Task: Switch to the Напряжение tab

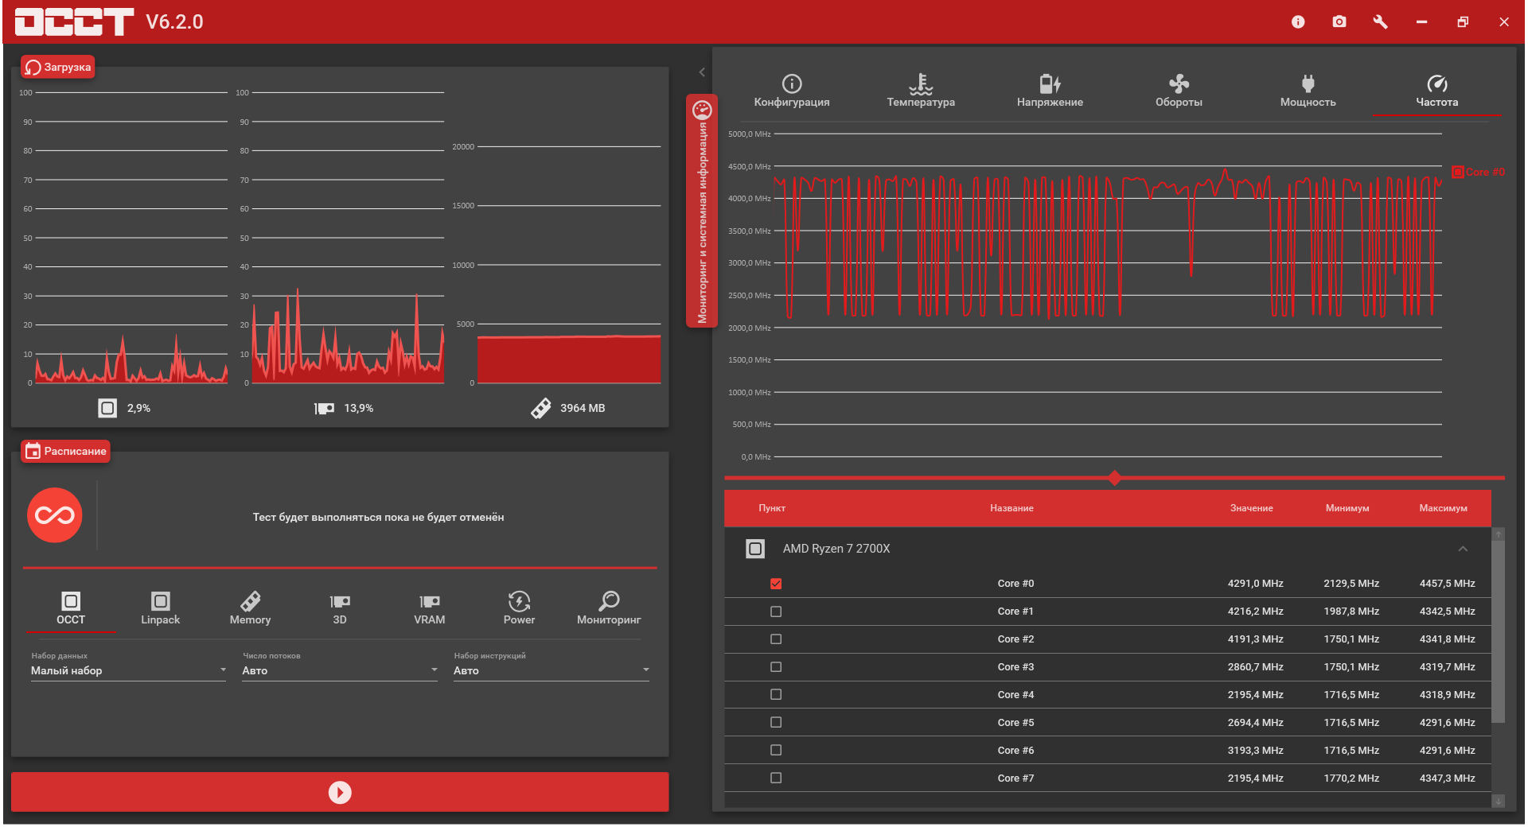Action: [1050, 91]
